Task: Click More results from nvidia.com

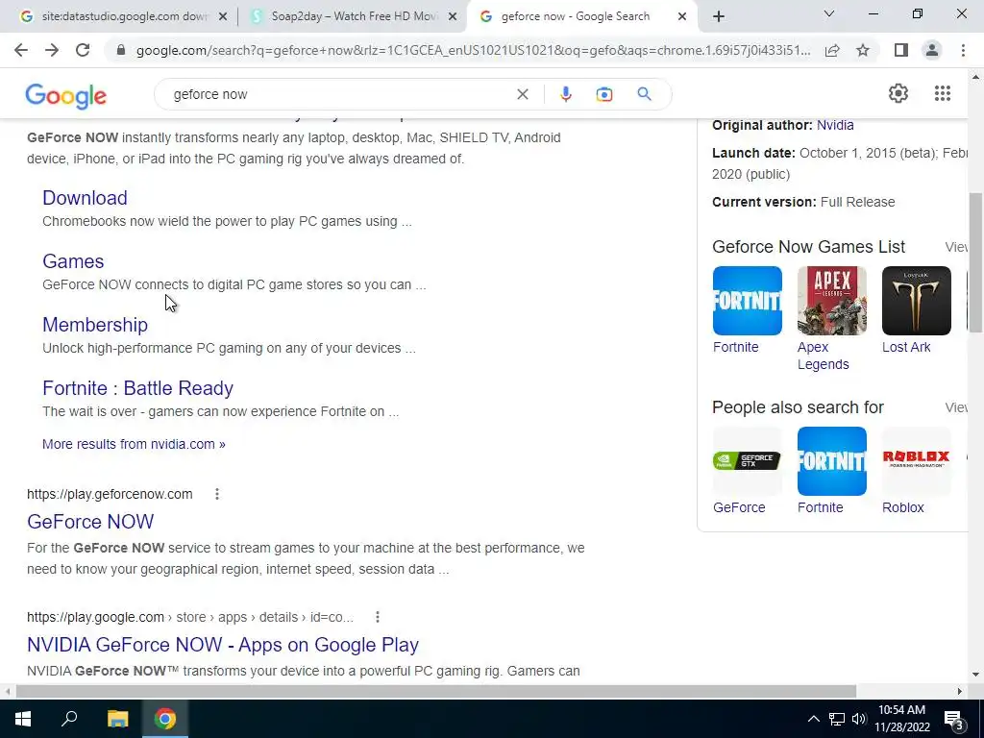Action: 134,444
